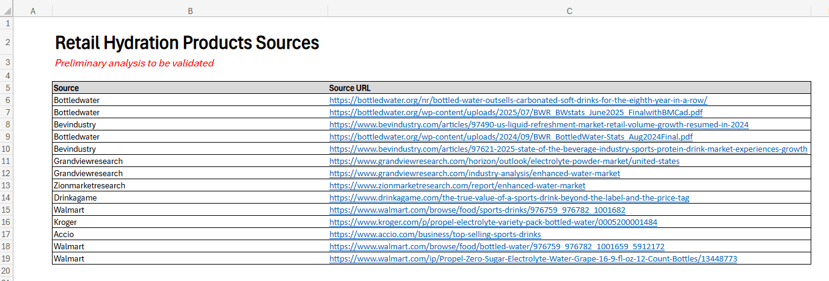Viewport: 829px width, 281px height.
Task: Select the 'Bevindustry' cell in row 8
Action: click(x=190, y=124)
